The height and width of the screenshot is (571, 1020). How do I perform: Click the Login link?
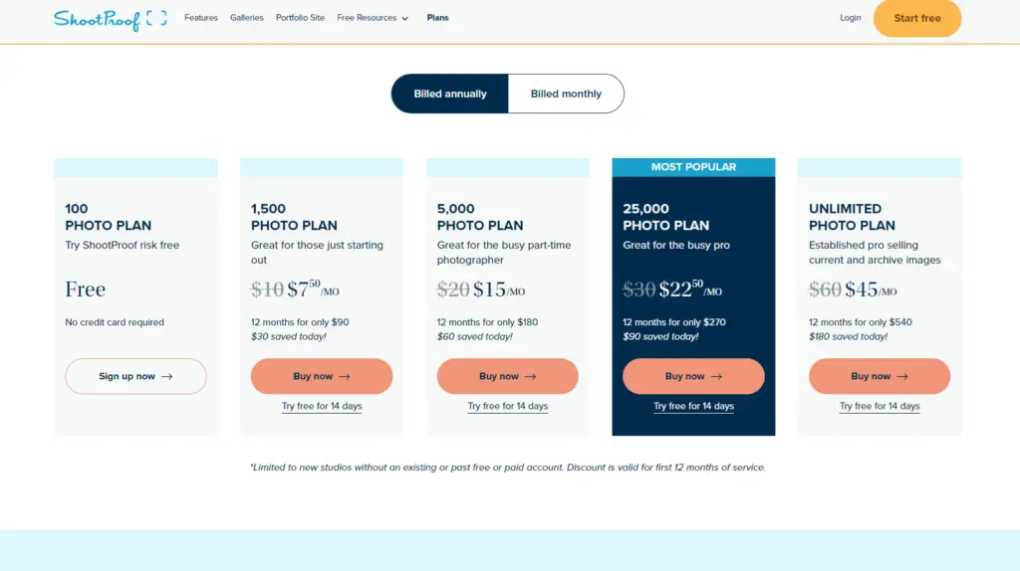point(850,18)
